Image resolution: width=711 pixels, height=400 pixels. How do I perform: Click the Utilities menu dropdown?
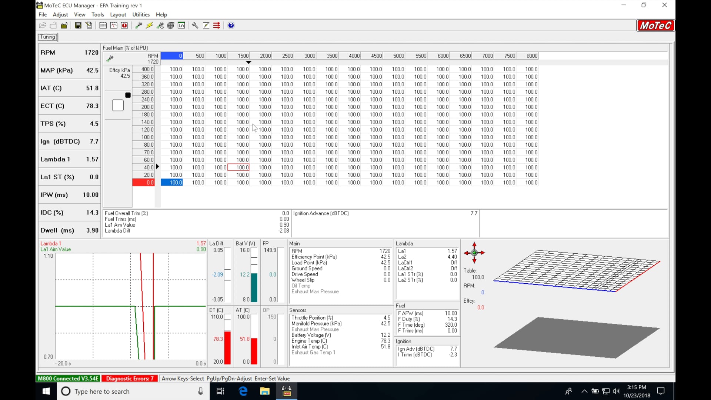tap(141, 14)
